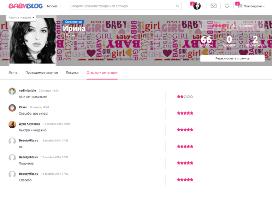
Task: Switch to the Лента tab
Action: pos(13,73)
